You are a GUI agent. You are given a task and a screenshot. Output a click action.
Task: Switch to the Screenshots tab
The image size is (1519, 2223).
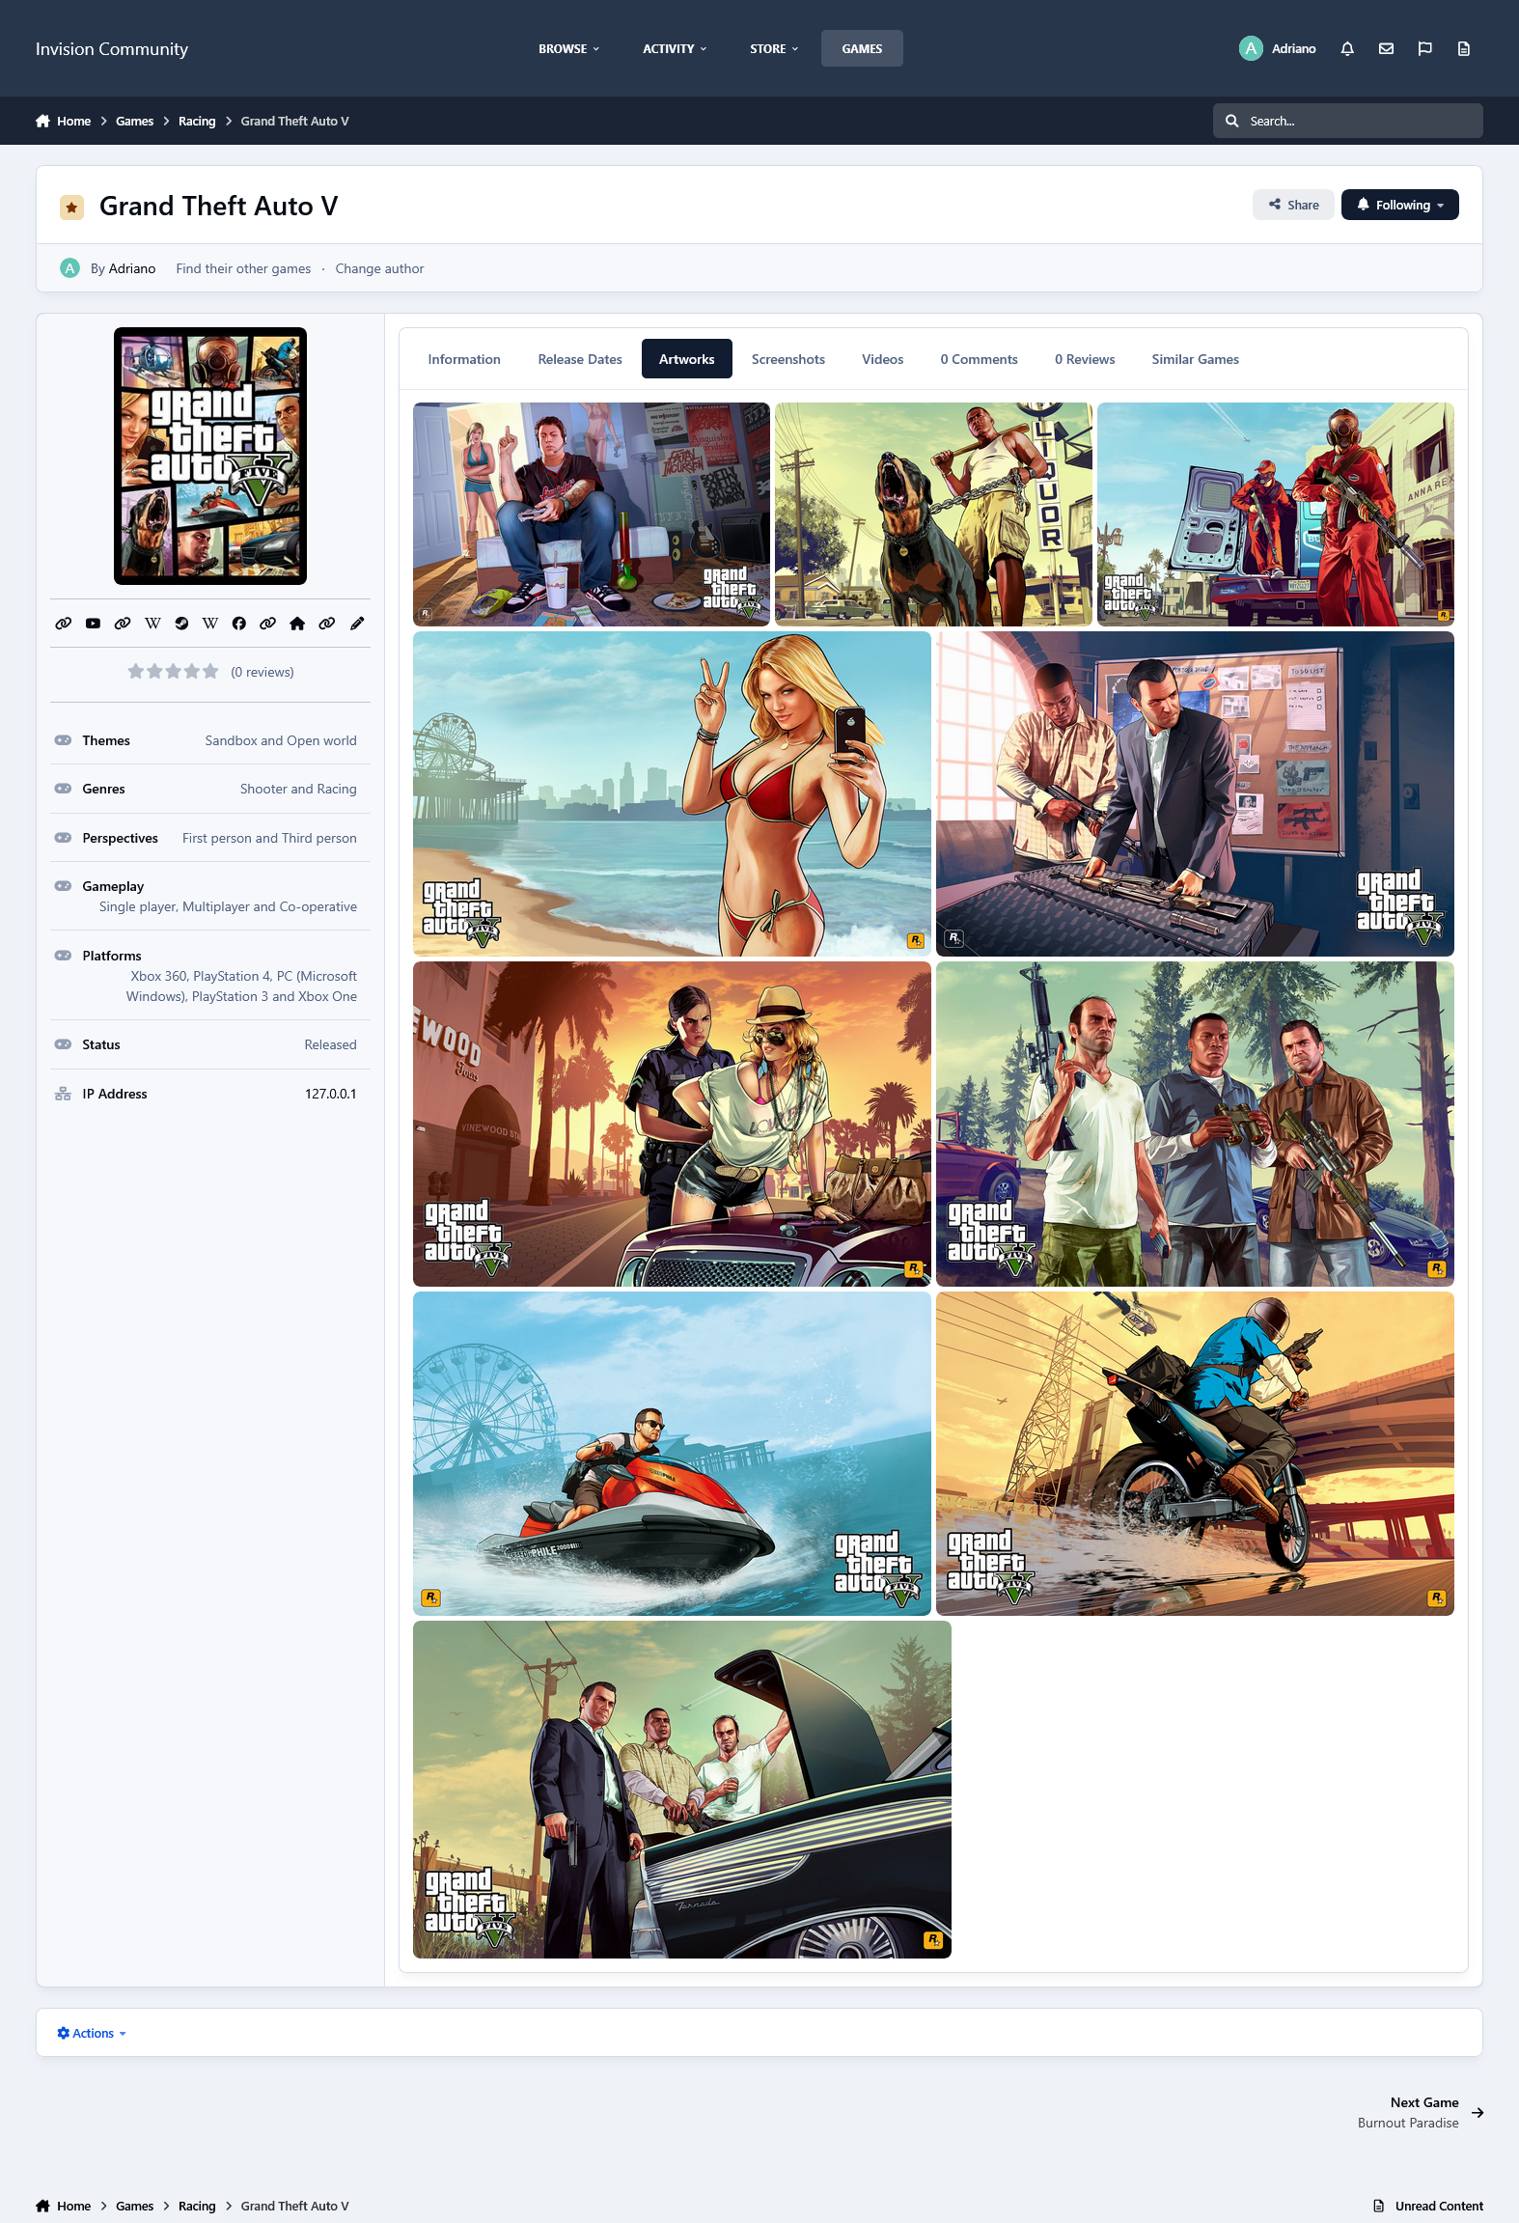point(787,359)
